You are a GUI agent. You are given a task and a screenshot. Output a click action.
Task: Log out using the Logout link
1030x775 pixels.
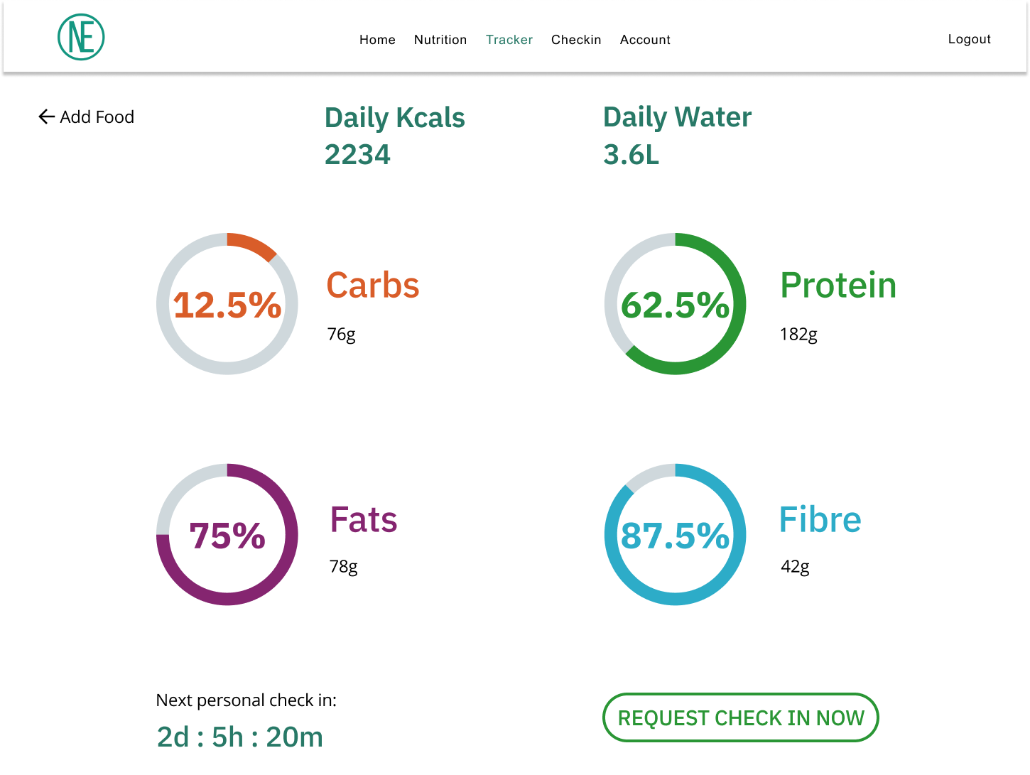point(969,39)
